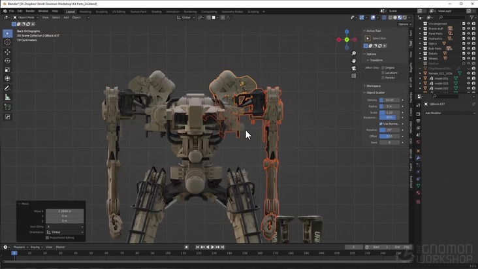Open the Add Modifier dropdown
Image resolution: width=478 pixels, height=269 pixels.
click(x=450, y=113)
